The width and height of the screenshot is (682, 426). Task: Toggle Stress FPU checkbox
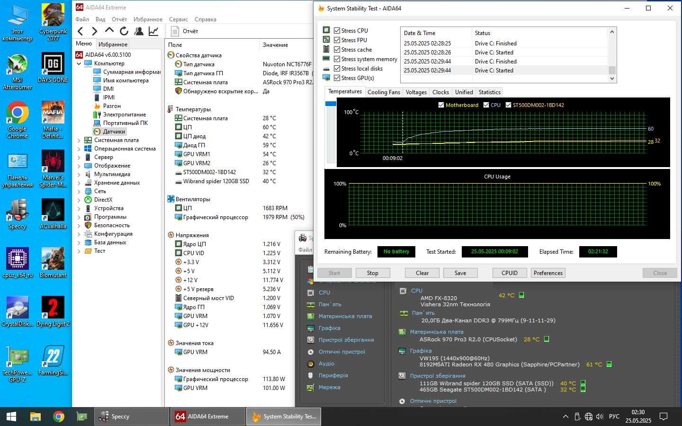tap(337, 40)
